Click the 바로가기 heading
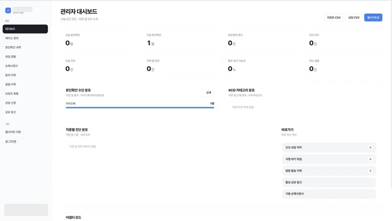 pyautogui.click(x=287, y=130)
